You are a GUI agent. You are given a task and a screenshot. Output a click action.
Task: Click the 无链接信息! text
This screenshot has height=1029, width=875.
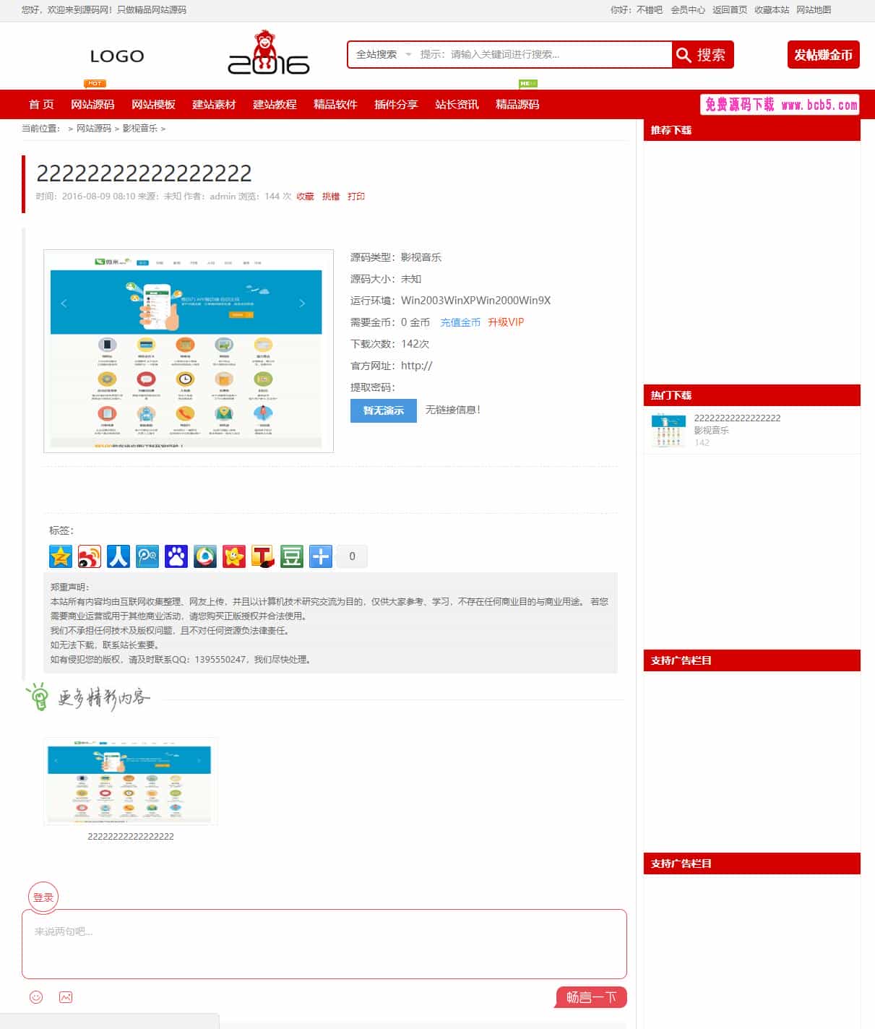pos(452,410)
